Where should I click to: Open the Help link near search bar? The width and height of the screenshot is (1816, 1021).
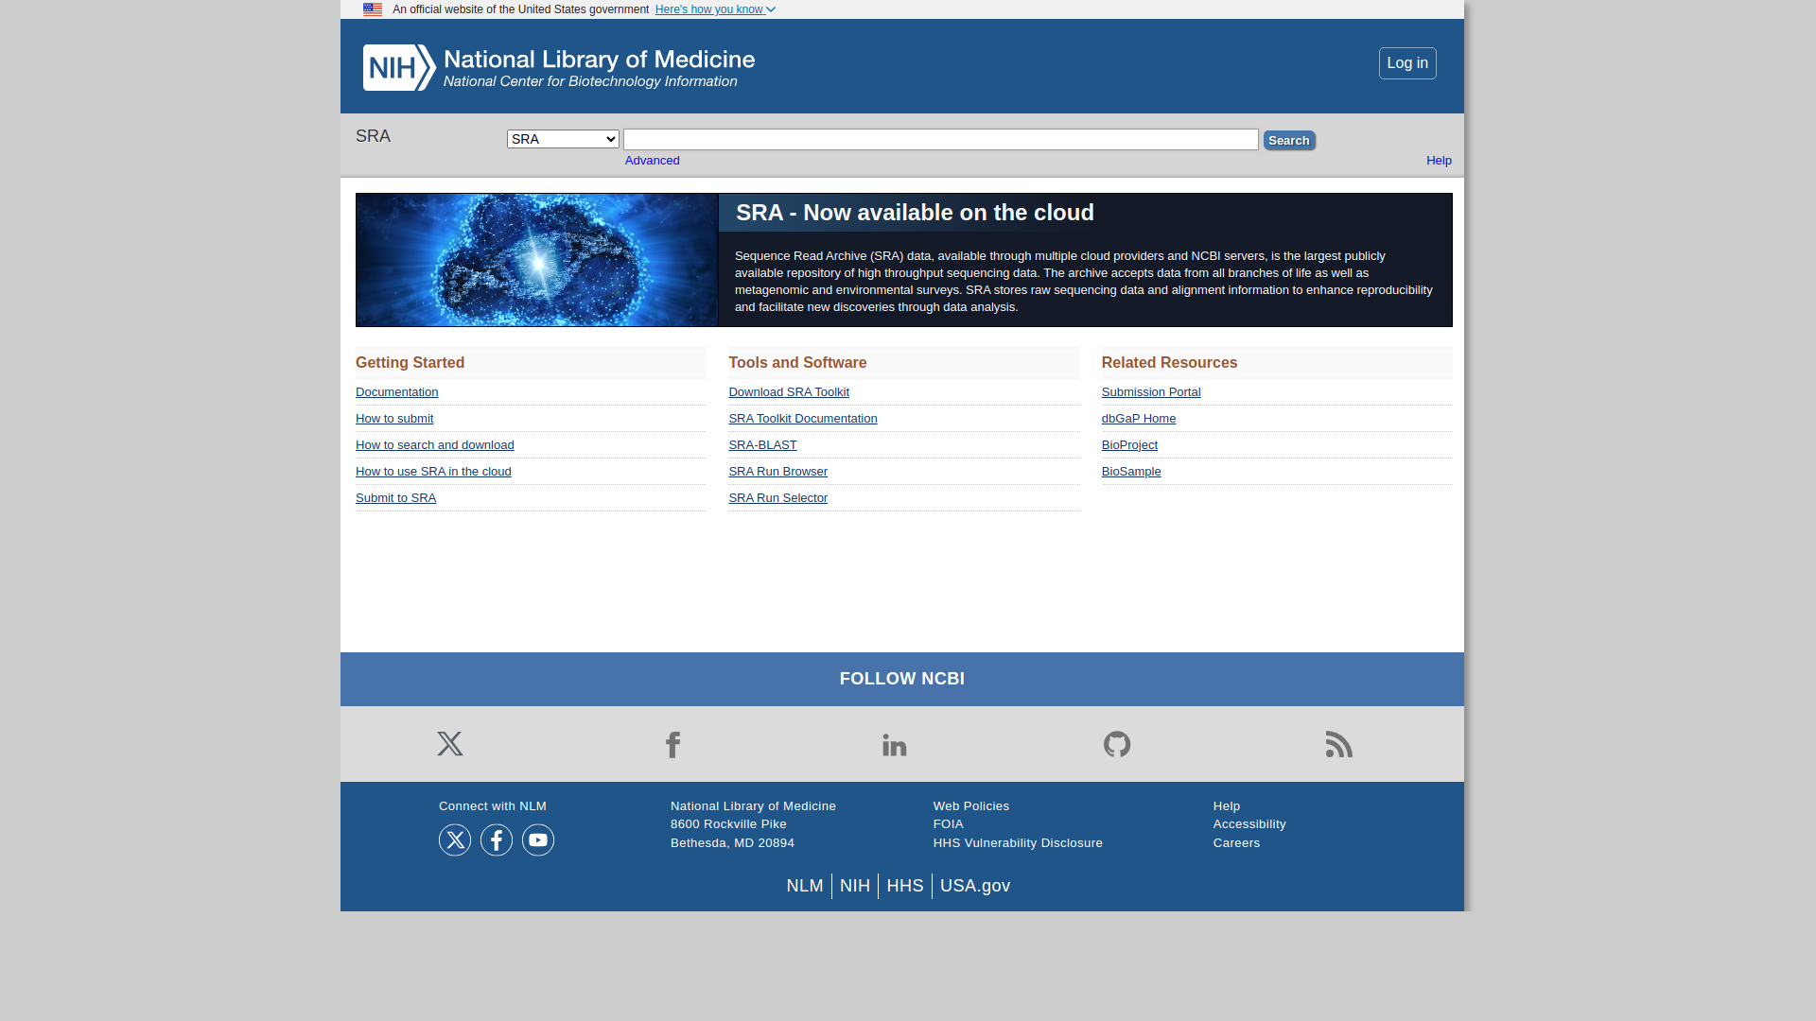pyautogui.click(x=1439, y=161)
